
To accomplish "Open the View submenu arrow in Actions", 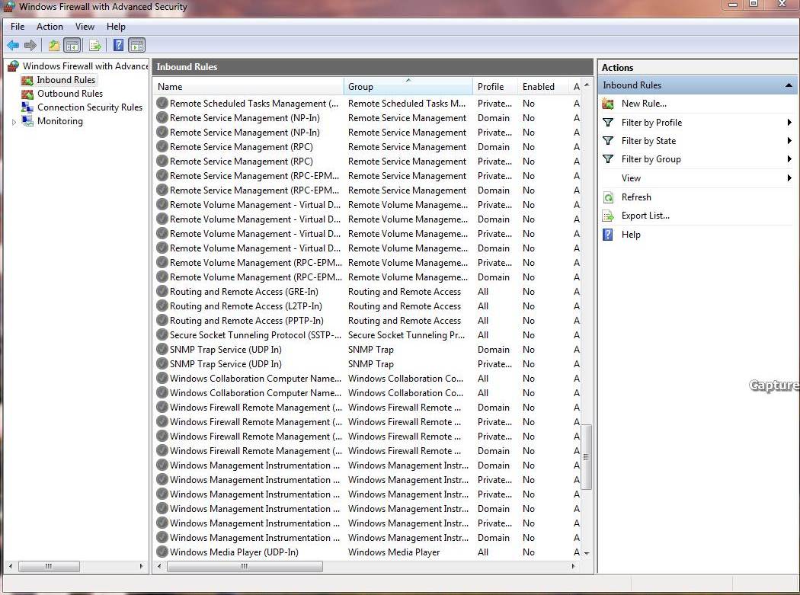I will click(x=789, y=178).
